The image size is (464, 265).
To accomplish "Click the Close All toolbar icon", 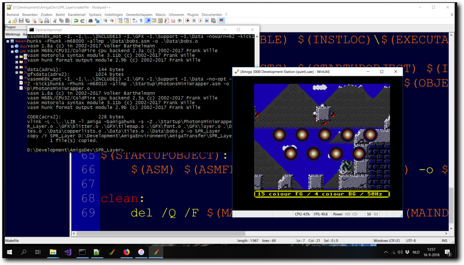I will (x=40, y=20).
